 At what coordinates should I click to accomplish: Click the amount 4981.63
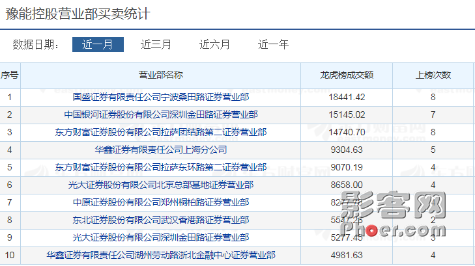pyautogui.click(x=347, y=255)
